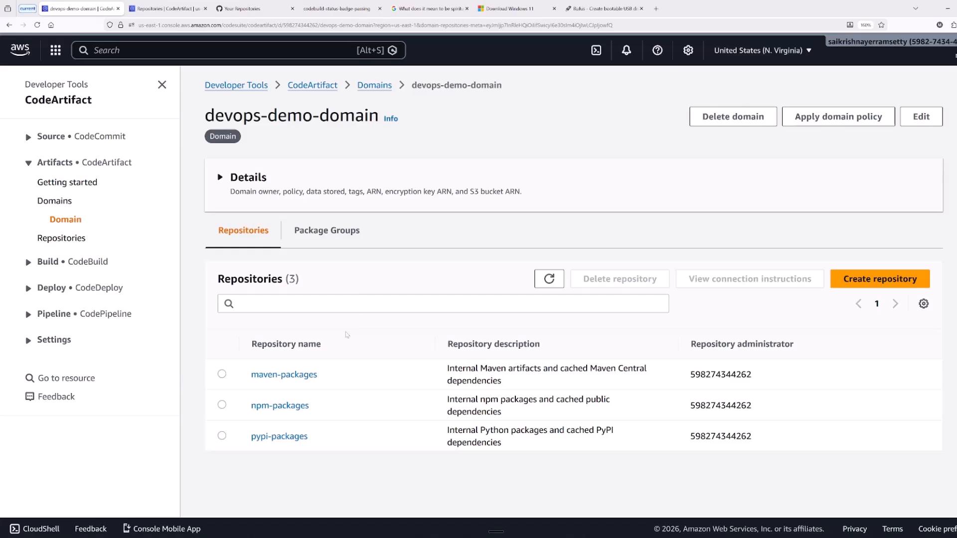This screenshot has height=538, width=957.
Task: Open the AWS services grid menu
Action: [55, 50]
